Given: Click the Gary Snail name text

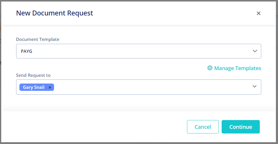Looking at the screenshot, I should tap(33, 87).
